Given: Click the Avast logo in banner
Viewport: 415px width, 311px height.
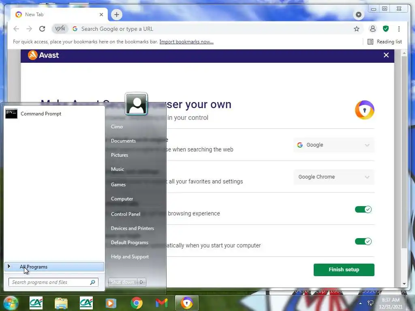Looking at the screenshot, I should point(43,55).
